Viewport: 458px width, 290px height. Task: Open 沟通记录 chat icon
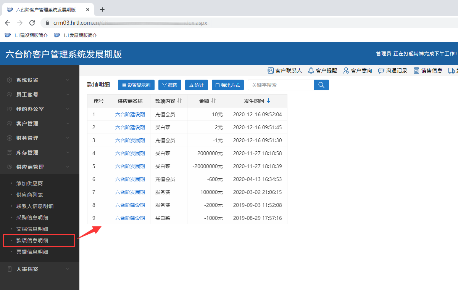click(393, 70)
